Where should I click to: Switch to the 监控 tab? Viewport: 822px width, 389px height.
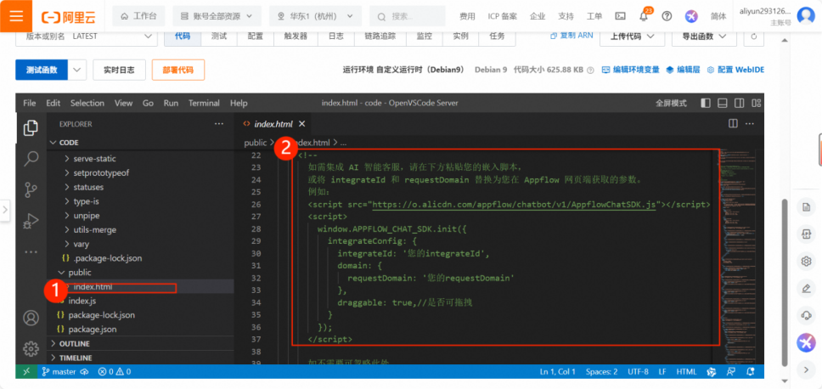point(424,37)
